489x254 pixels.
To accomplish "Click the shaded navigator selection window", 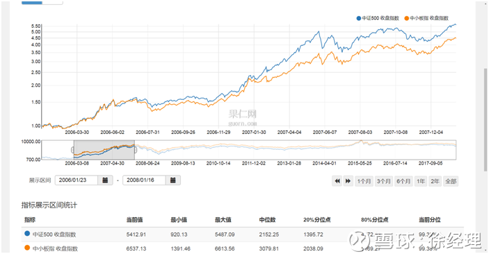I will point(104,150).
